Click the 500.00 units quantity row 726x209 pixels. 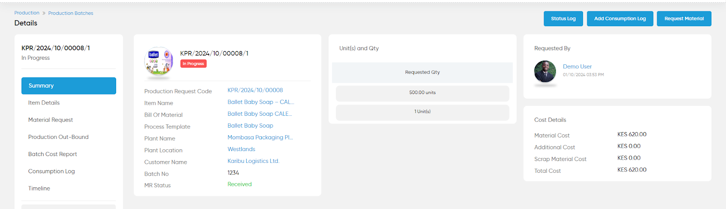(422, 93)
